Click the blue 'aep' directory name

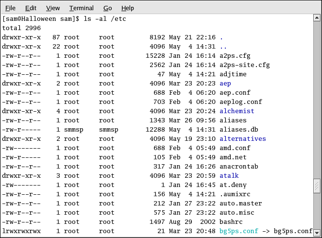(x=225, y=83)
